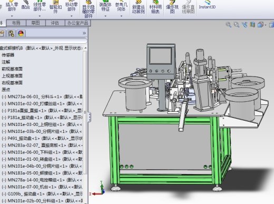Select 右视基准面 plane
Viewport: 274px width, 204px height.
(12, 83)
